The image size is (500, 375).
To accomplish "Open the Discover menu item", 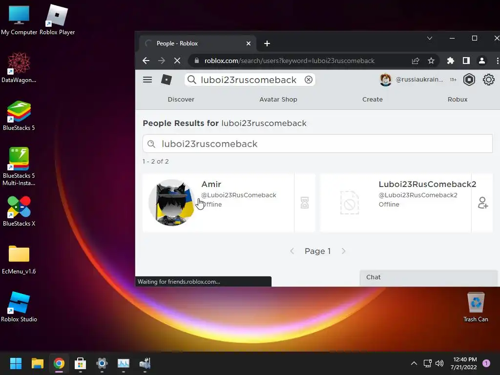I will [x=181, y=100].
